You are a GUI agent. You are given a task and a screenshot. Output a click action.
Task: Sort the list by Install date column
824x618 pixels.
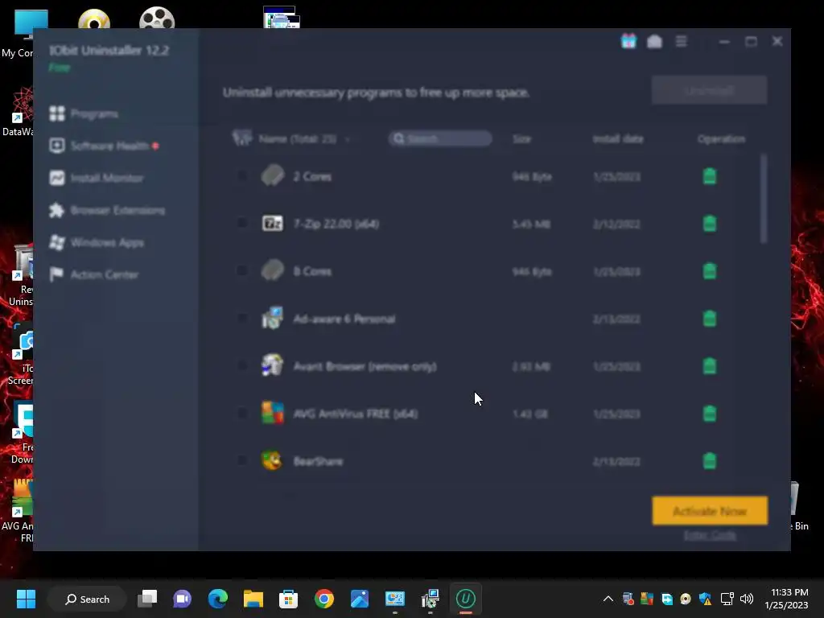(618, 138)
